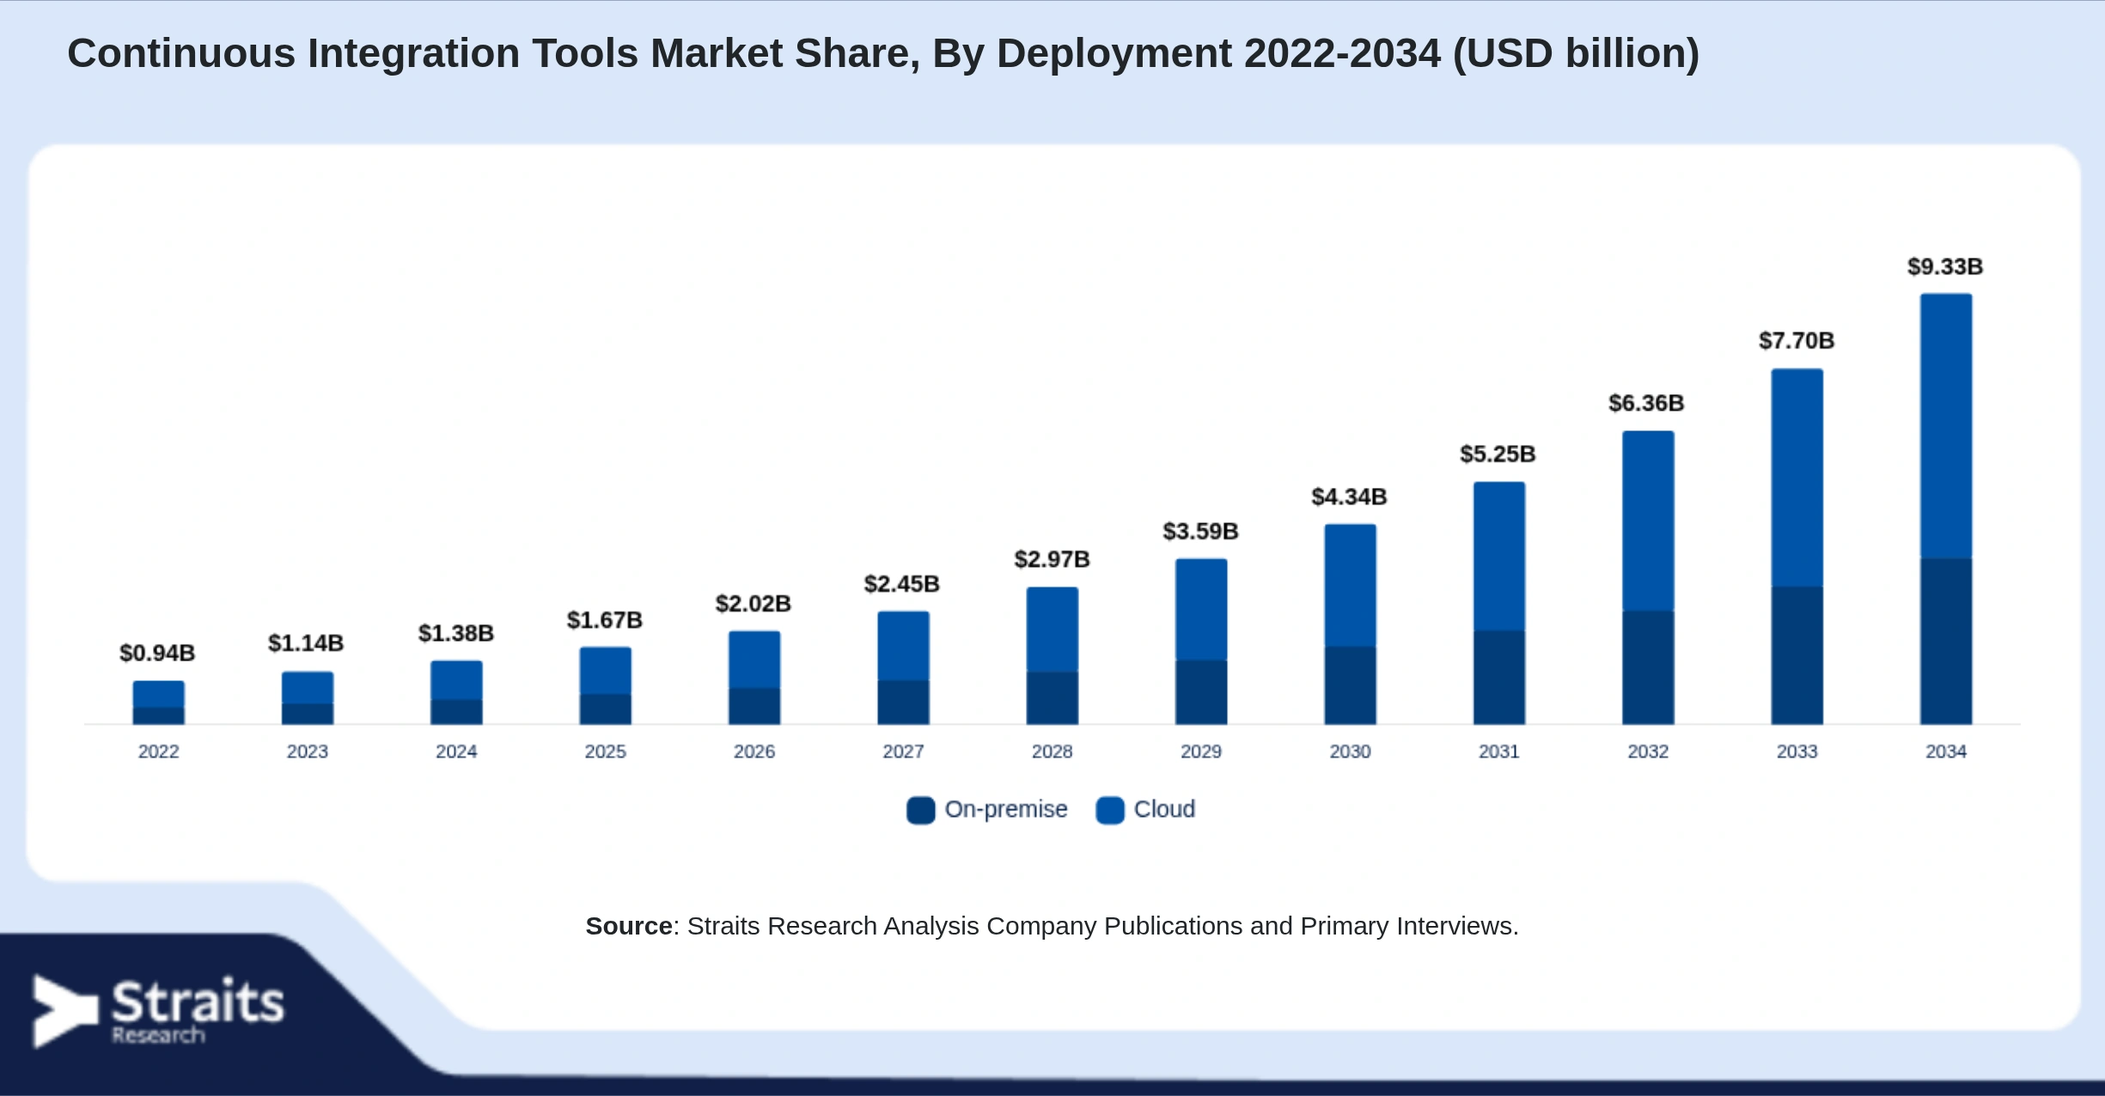Image resolution: width=2105 pixels, height=1096 pixels.
Task: Click the 2031 axis label
Action: coord(1499,752)
